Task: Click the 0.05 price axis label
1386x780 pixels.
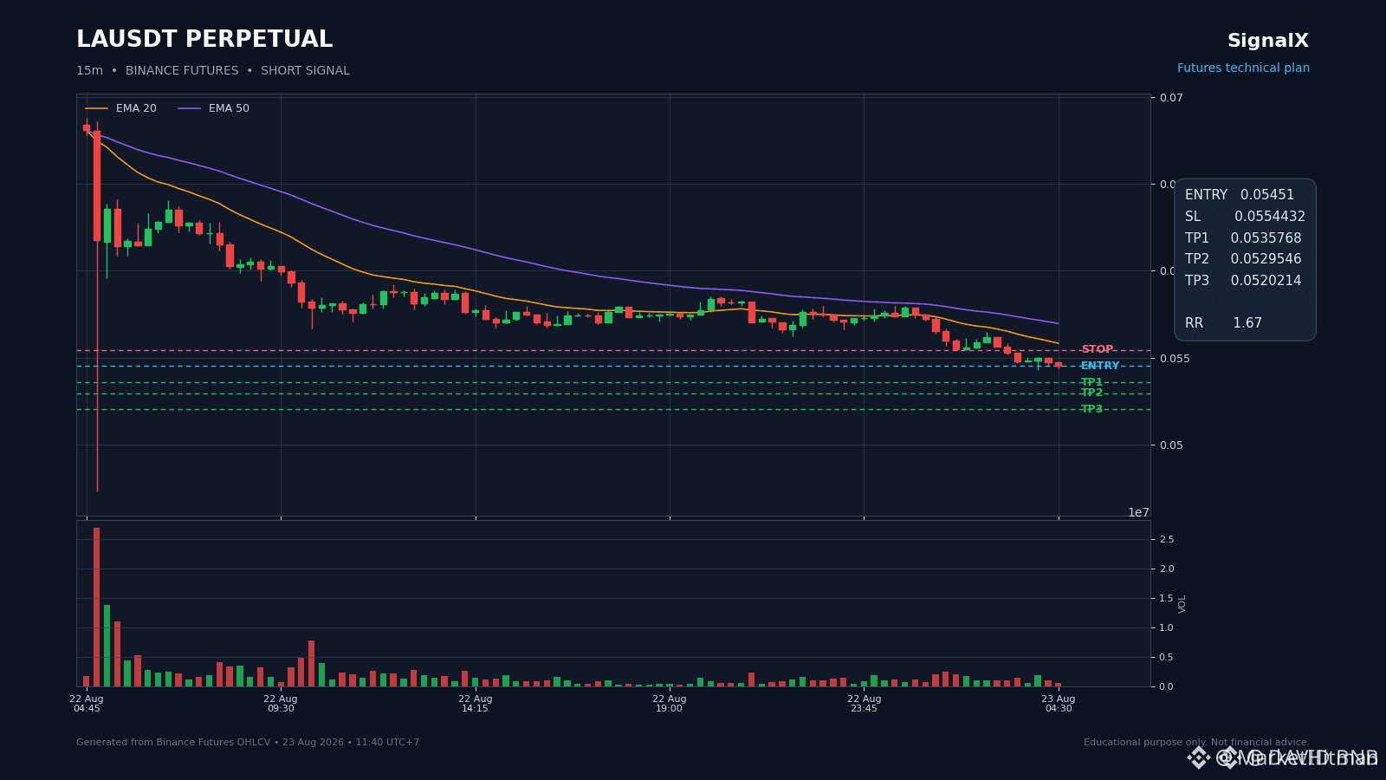Action: click(1172, 445)
